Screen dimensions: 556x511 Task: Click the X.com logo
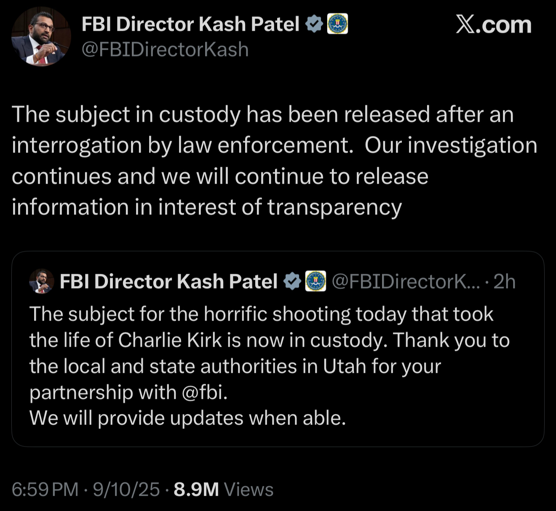493,25
